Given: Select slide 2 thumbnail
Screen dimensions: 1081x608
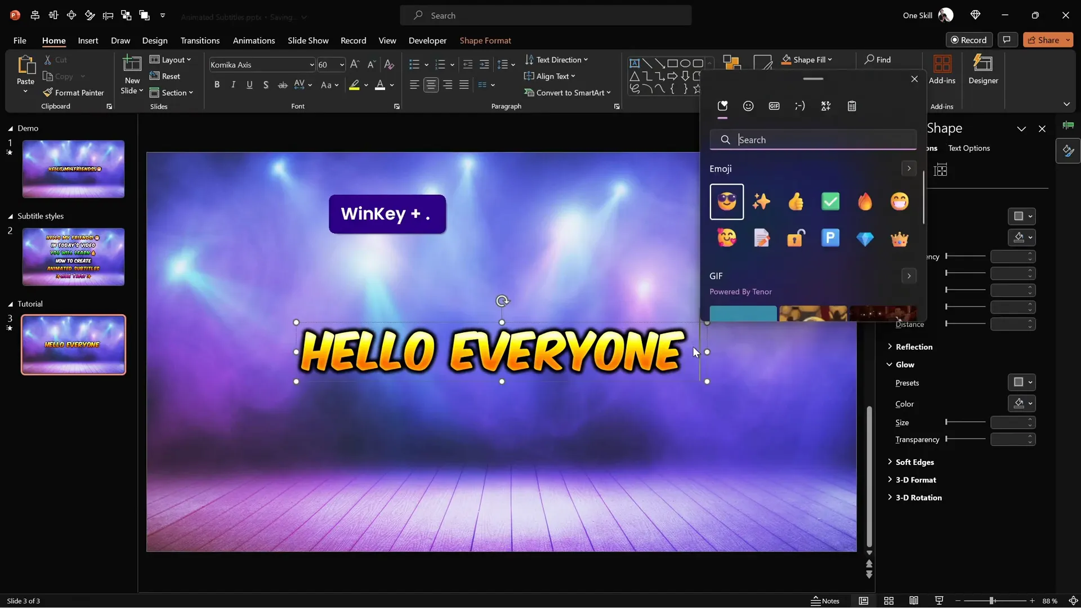Looking at the screenshot, I should pyautogui.click(x=73, y=257).
